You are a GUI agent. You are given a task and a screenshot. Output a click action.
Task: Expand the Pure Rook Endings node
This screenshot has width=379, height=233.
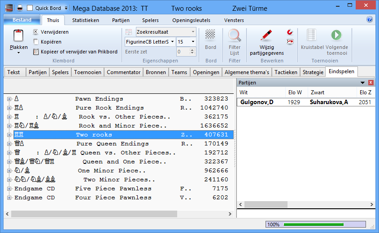click(9, 108)
